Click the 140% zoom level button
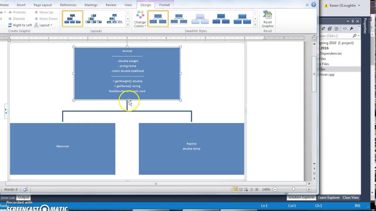 coord(266,190)
